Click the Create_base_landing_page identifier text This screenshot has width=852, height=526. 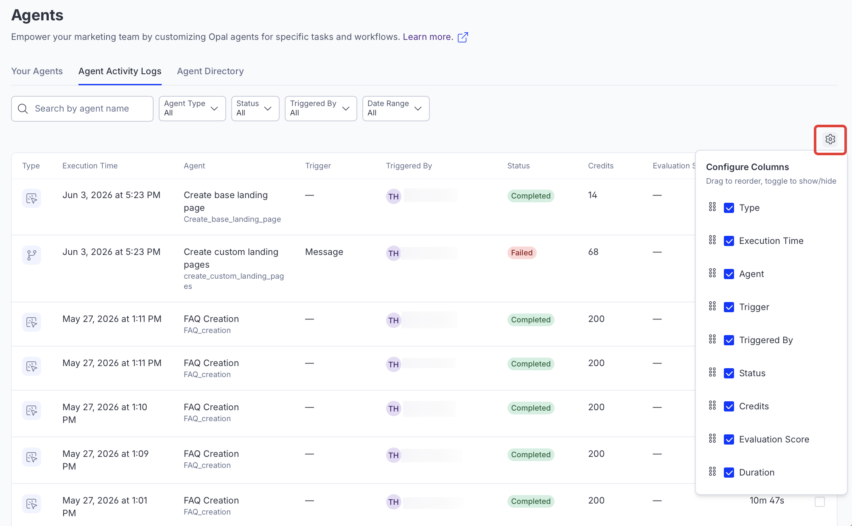pyautogui.click(x=232, y=219)
